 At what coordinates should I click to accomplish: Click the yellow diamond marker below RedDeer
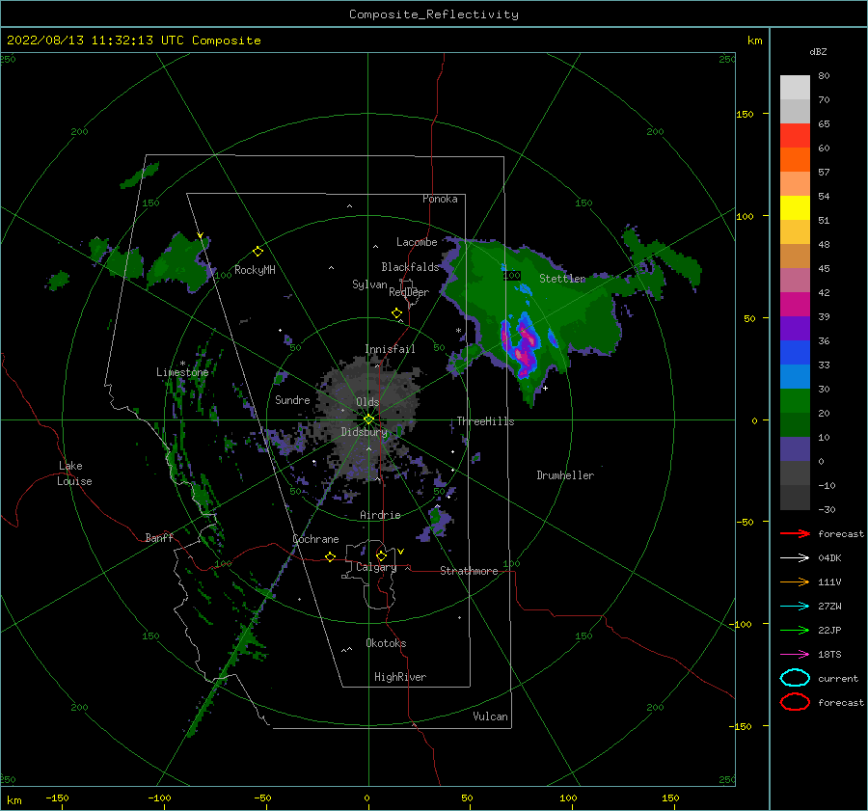[396, 313]
